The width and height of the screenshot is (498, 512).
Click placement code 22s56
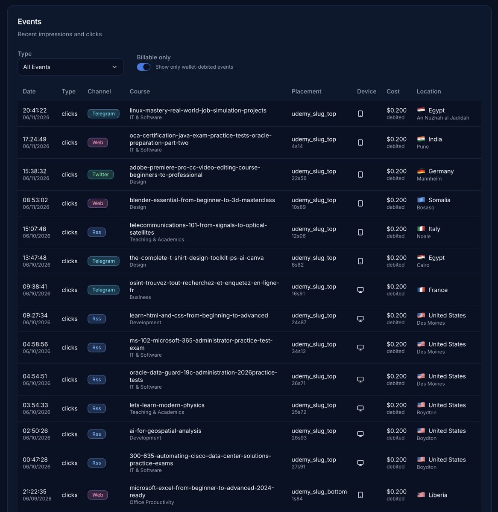coord(299,178)
